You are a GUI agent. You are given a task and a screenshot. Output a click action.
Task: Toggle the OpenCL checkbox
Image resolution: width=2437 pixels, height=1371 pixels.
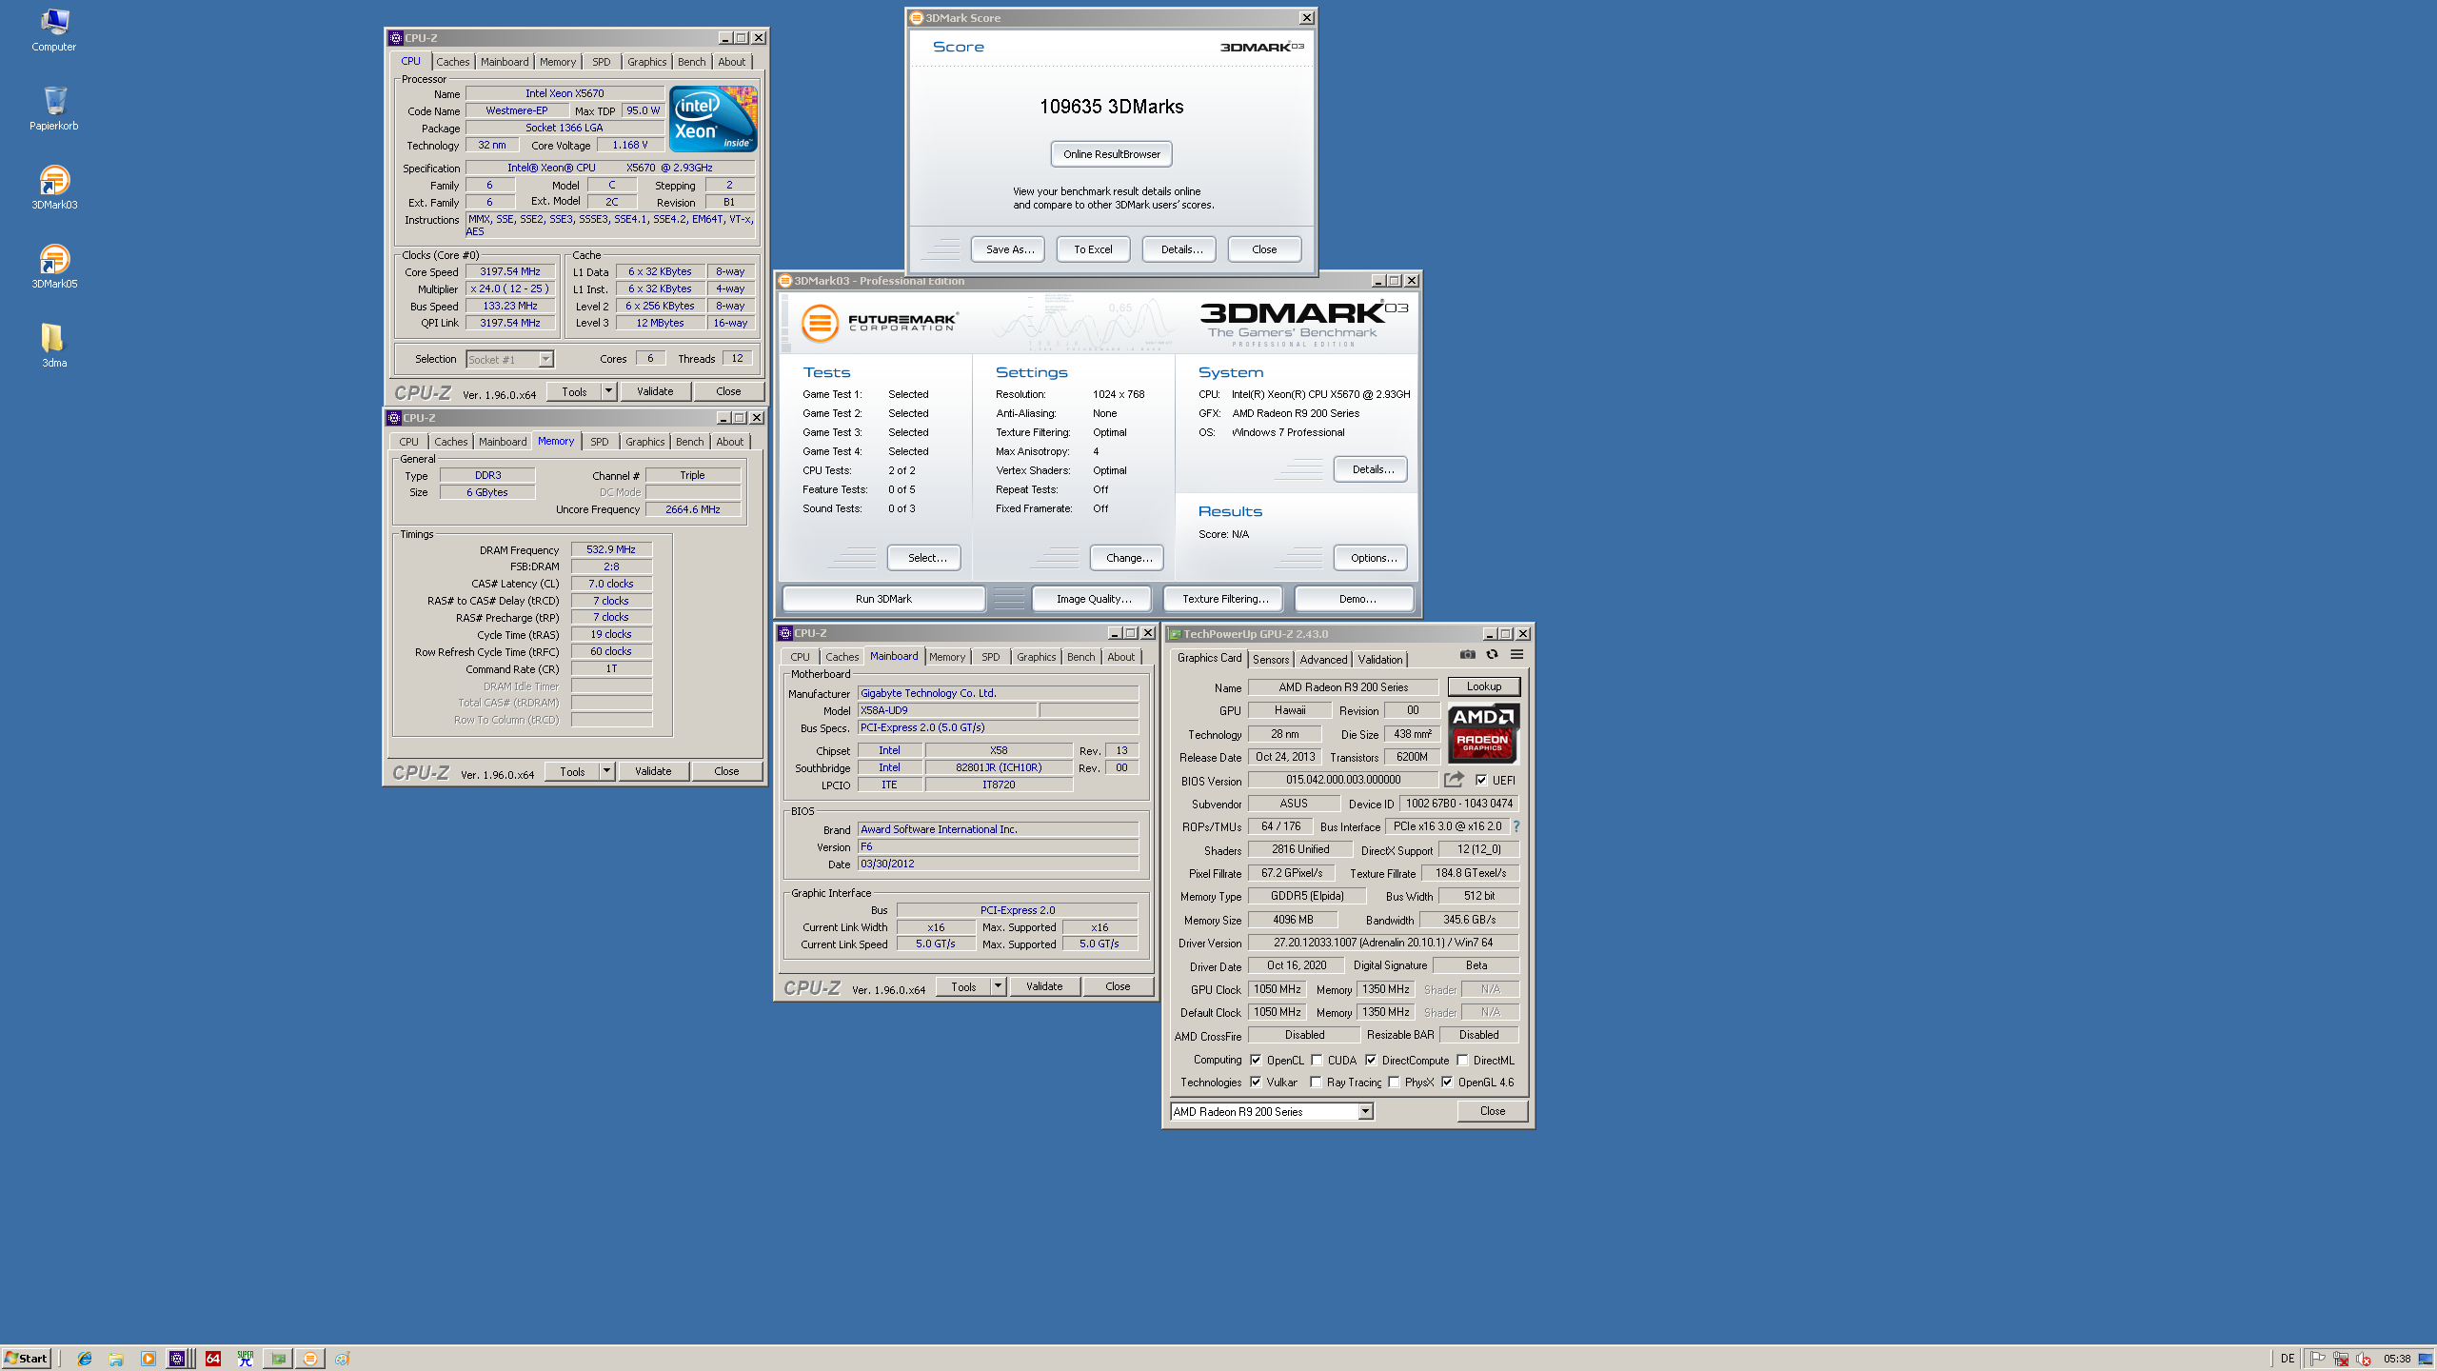tap(1256, 1060)
